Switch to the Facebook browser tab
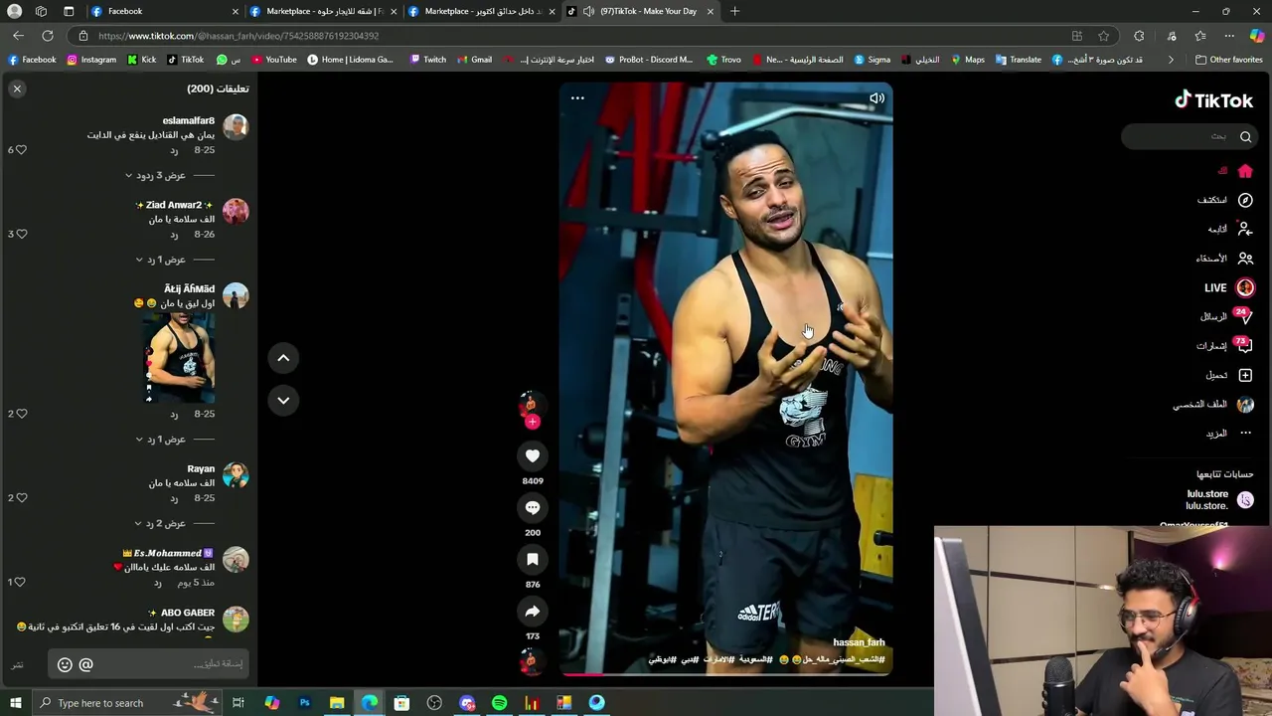This screenshot has width=1272, height=716. [165, 11]
